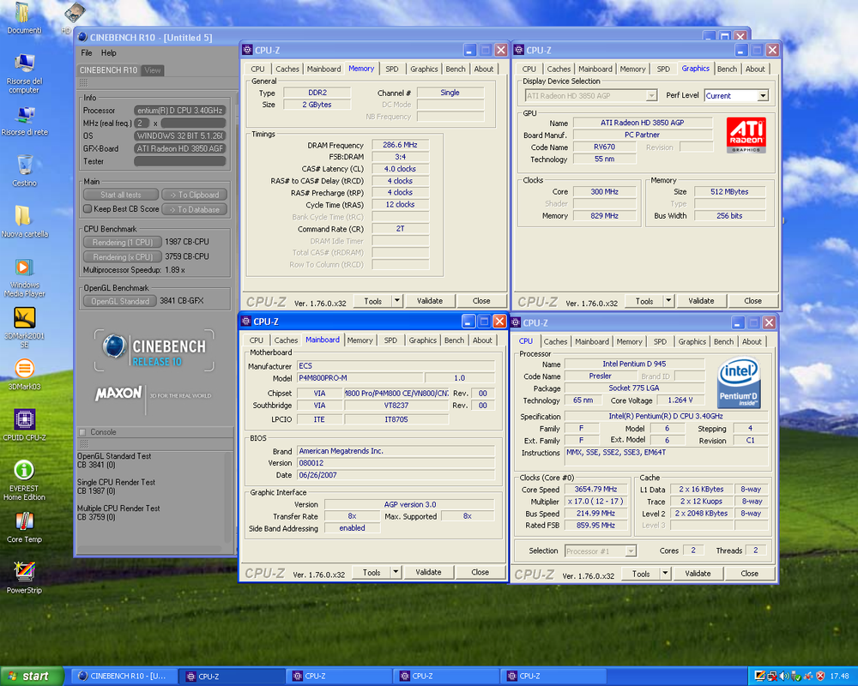Click CPU-Z title icon of Graphics window
The image size is (858, 686).
(x=519, y=50)
